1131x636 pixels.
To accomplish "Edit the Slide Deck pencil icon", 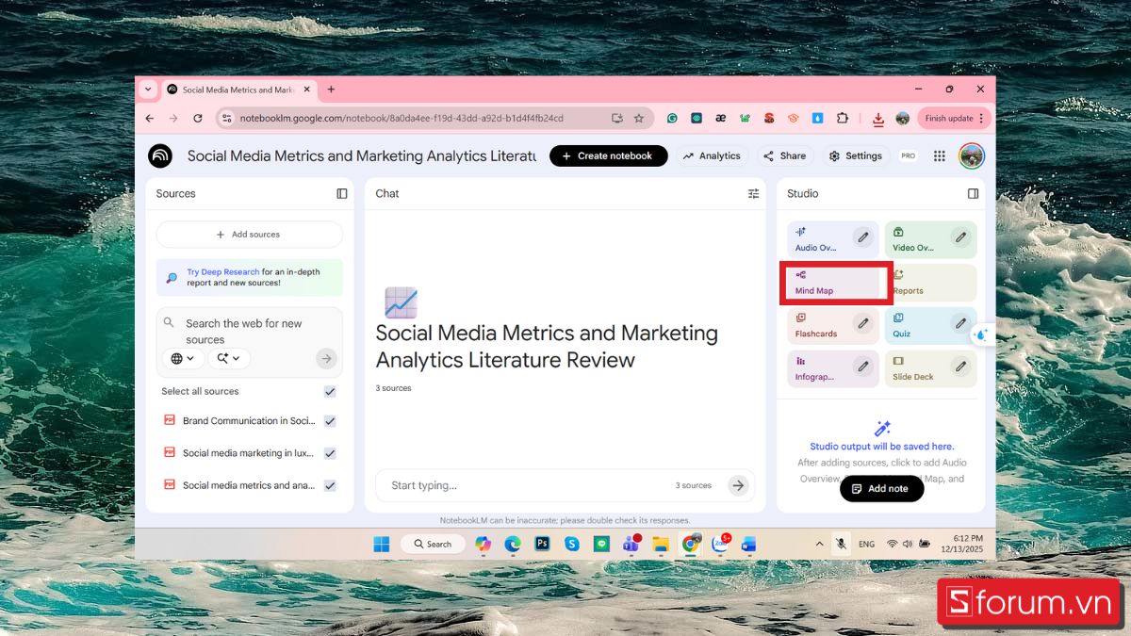I will coord(960,367).
